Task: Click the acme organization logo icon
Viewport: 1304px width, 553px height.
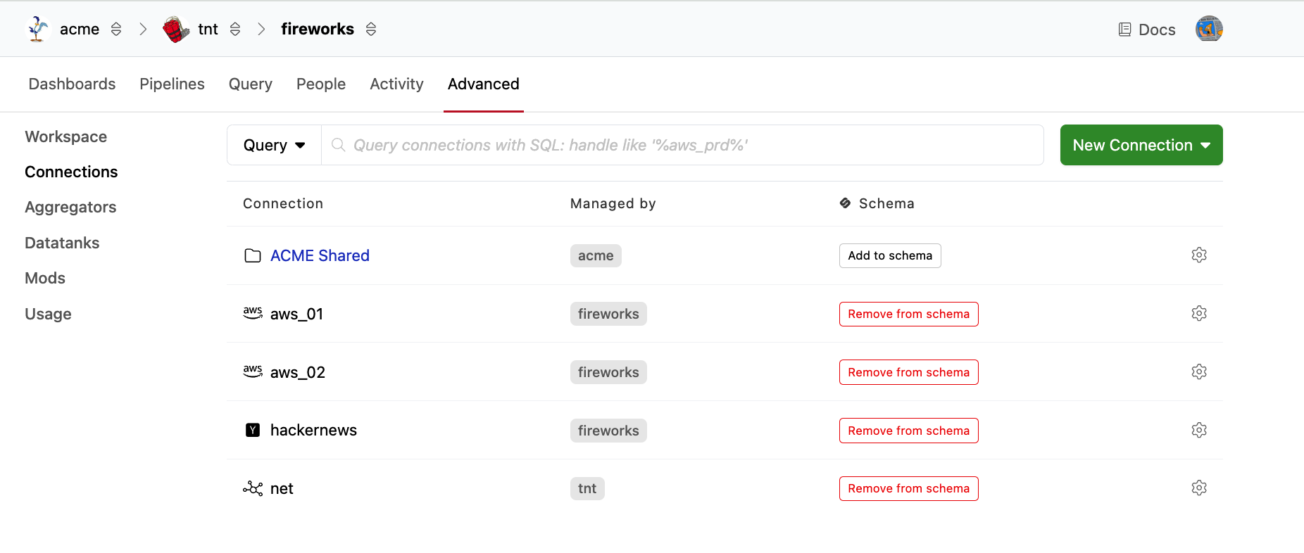Action: tap(38, 29)
